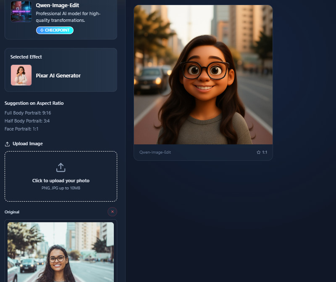Open the generated Pixar-style cartoon image
Screen dimensions: 336x282
coord(203,74)
